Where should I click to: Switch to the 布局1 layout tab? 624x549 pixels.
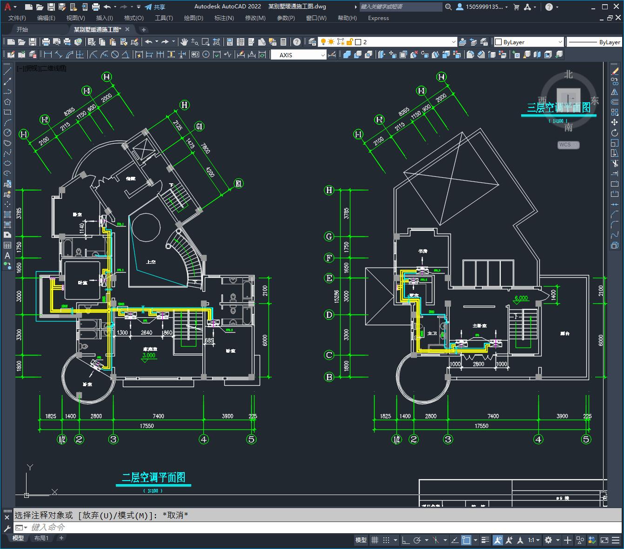click(41, 538)
